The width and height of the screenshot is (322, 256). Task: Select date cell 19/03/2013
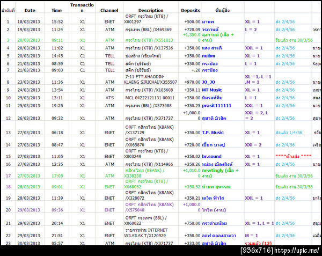(29, 30)
